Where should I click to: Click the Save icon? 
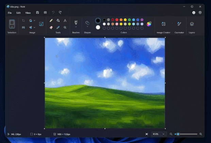37,13
